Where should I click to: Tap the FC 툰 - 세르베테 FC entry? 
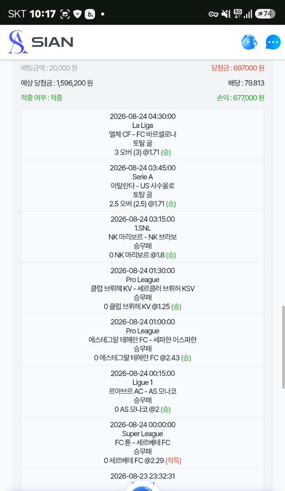(x=142, y=443)
